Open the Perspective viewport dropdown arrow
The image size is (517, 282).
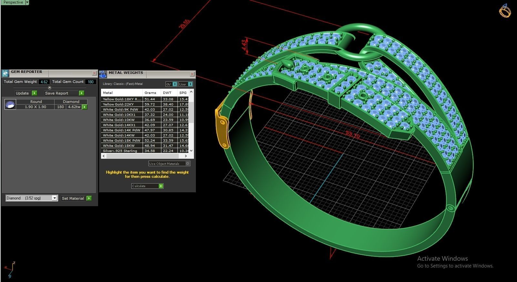pyautogui.click(x=27, y=2)
